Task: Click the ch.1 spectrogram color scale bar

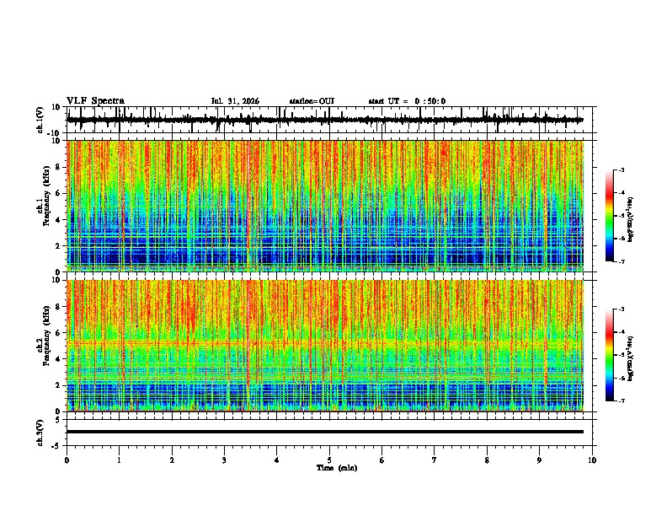Action: (x=610, y=216)
